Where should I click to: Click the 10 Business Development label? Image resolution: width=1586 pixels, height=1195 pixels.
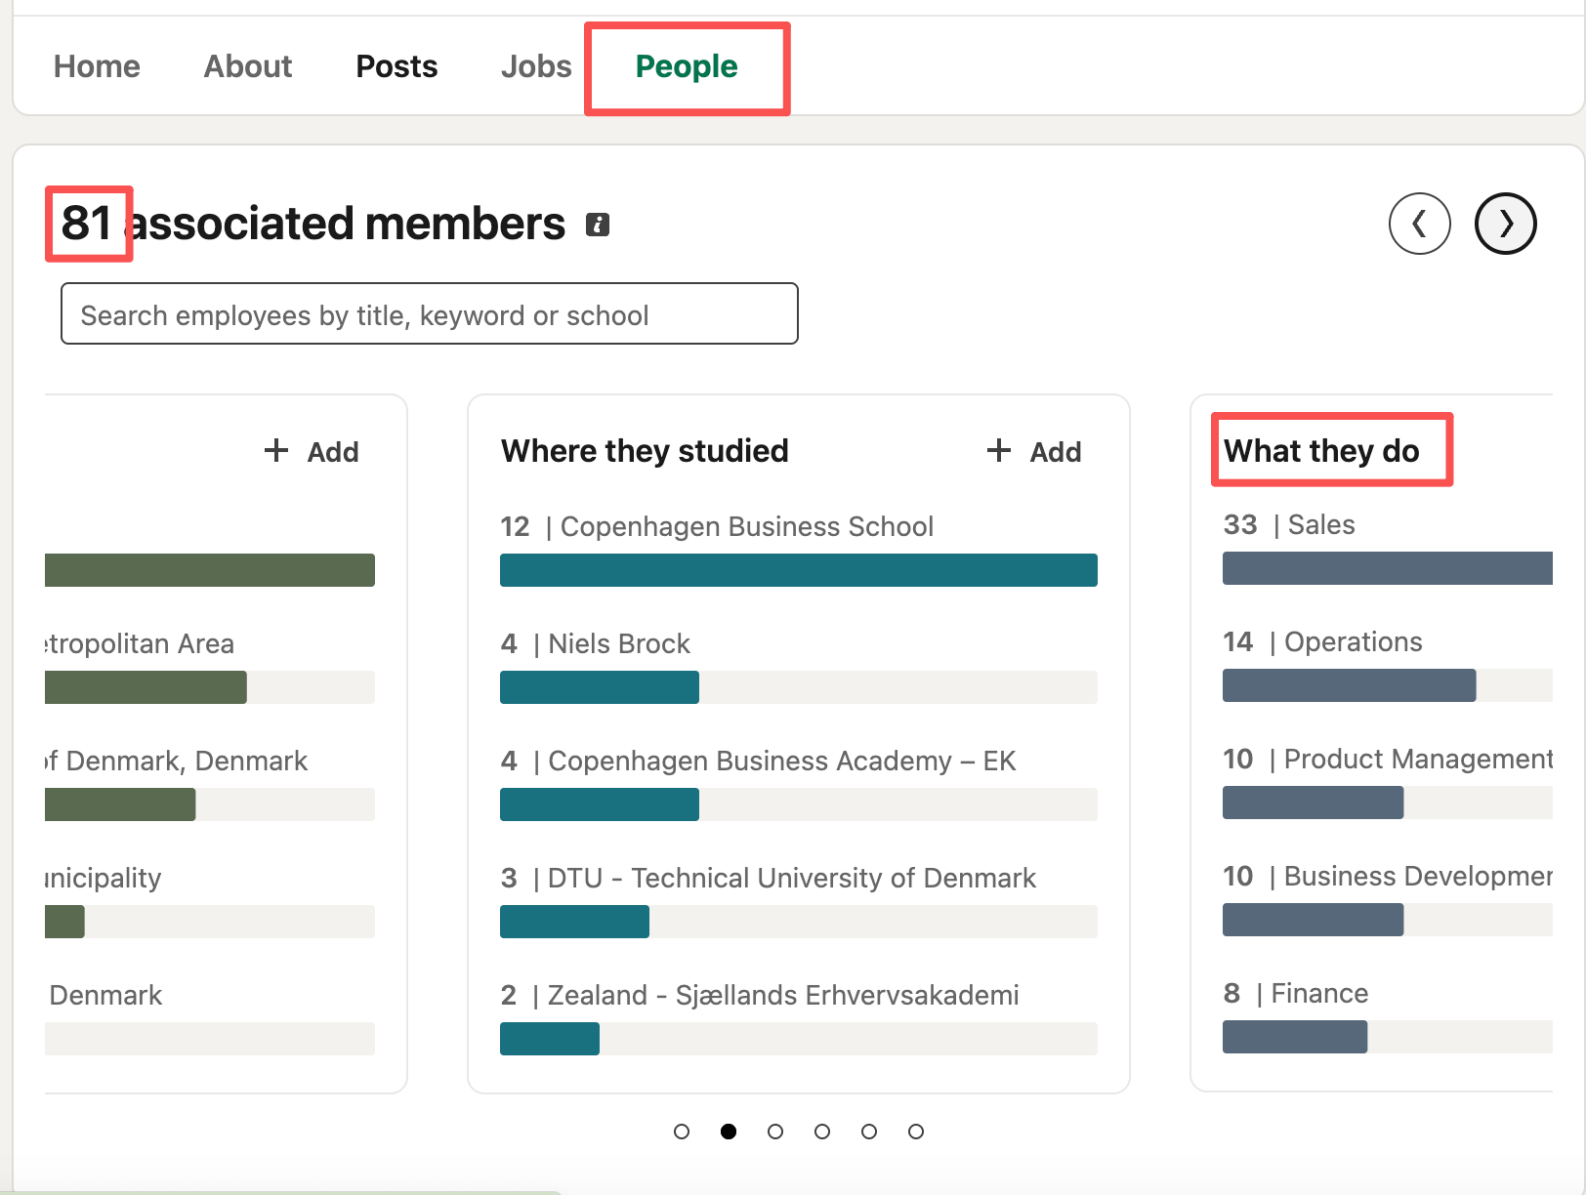tap(1388, 876)
